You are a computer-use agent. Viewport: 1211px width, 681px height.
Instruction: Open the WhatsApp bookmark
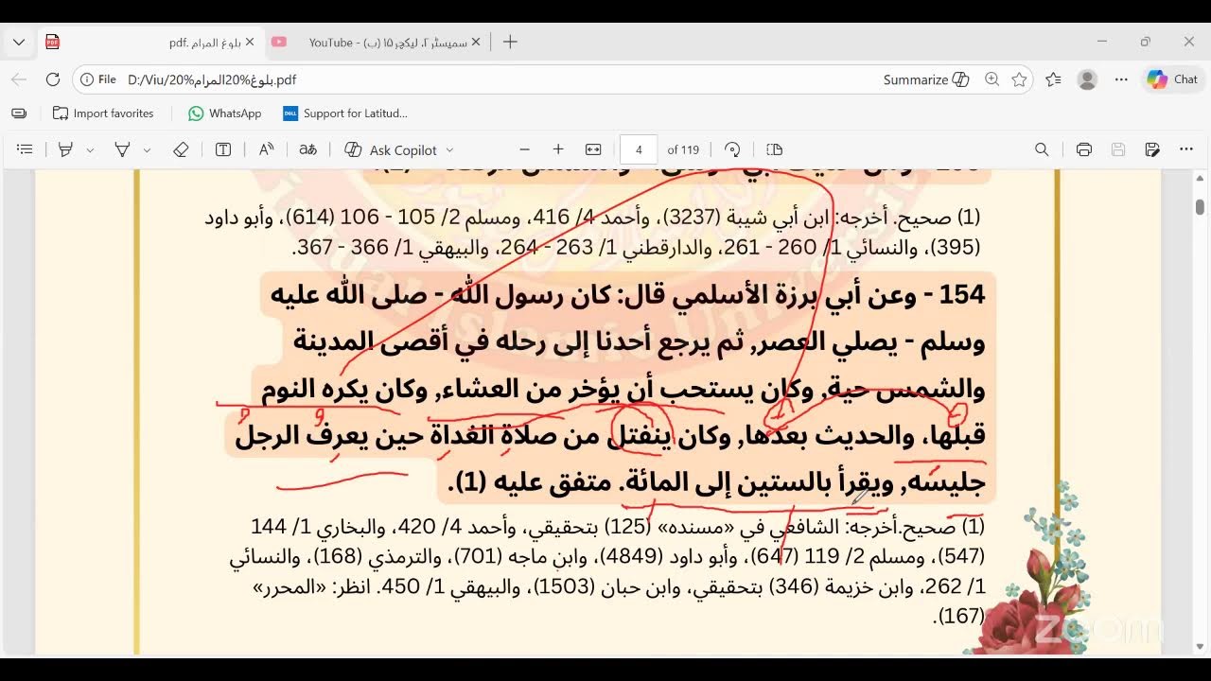(x=224, y=113)
